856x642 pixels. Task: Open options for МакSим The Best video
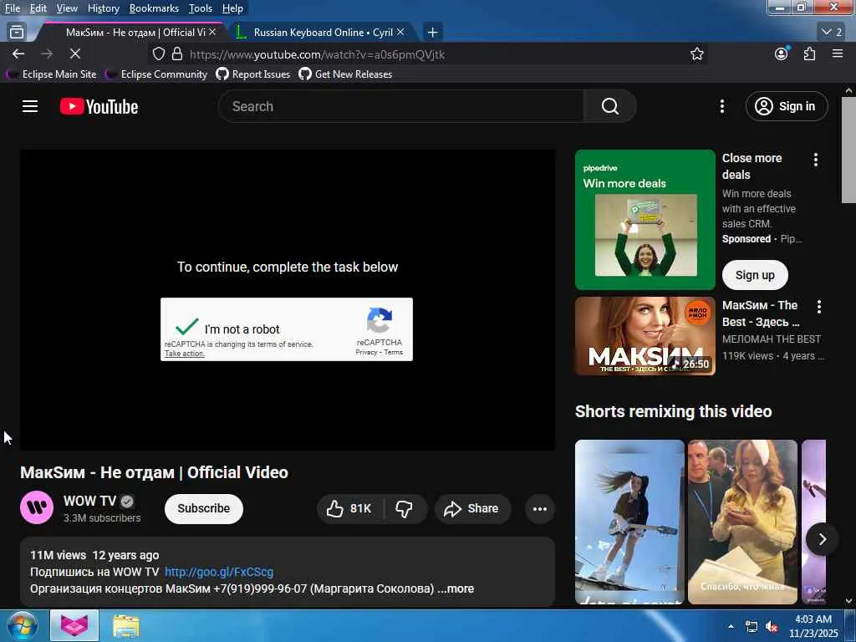click(819, 307)
